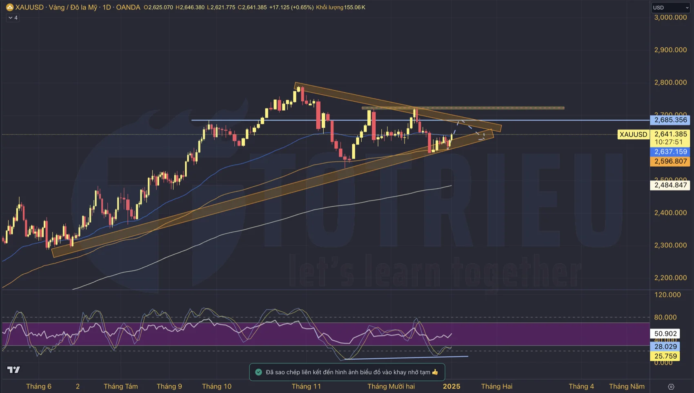The width and height of the screenshot is (694, 393).
Task: Click Tháng 11 on the time axis
Action: tap(306, 386)
